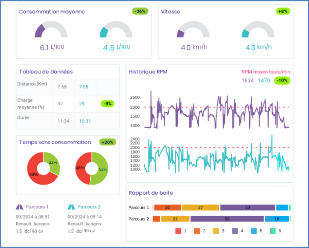Click the teal 43 km/h gauge
Image resolution: width=309 pixels, height=248 pixels.
click(x=258, y=29)
